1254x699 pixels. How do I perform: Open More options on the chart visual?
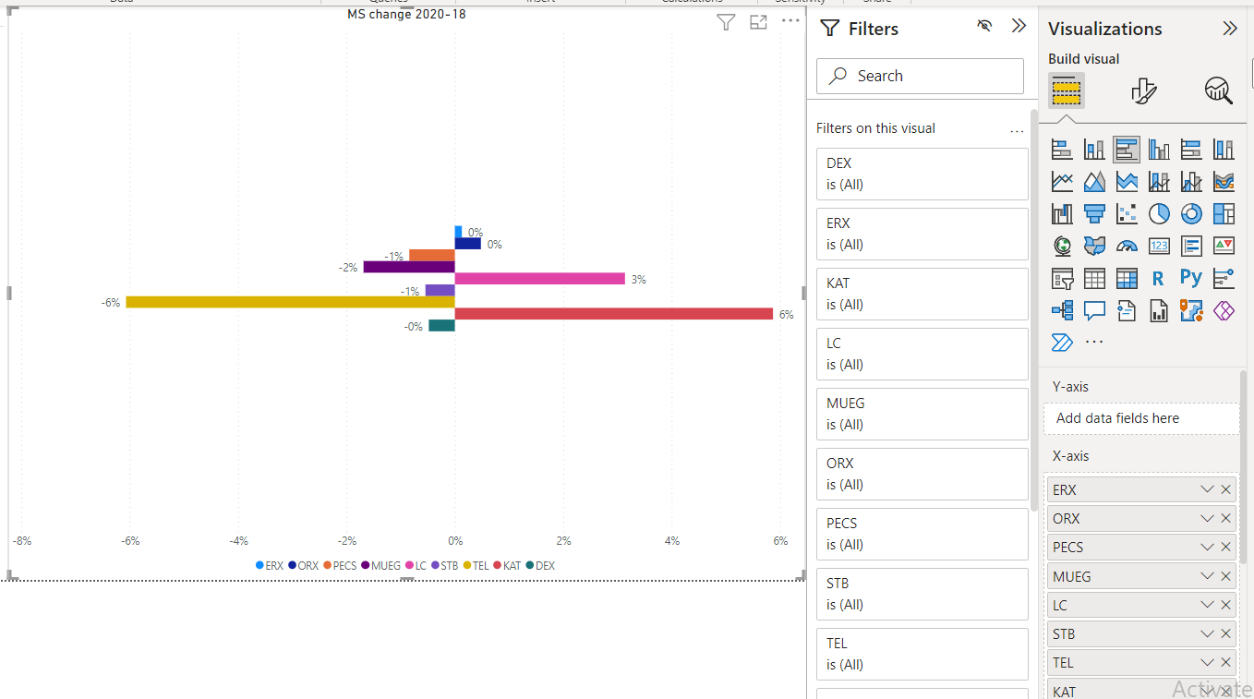tap(790, 21)
